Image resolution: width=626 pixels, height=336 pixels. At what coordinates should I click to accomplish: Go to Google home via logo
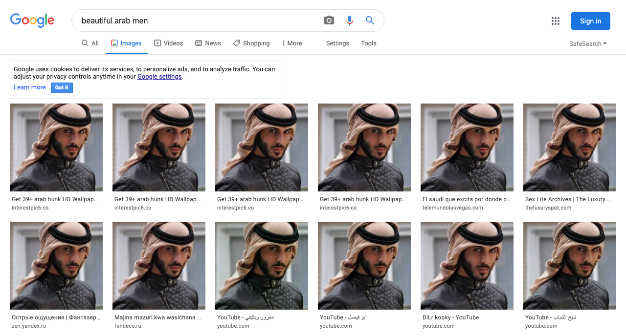(x=32, y=21)
